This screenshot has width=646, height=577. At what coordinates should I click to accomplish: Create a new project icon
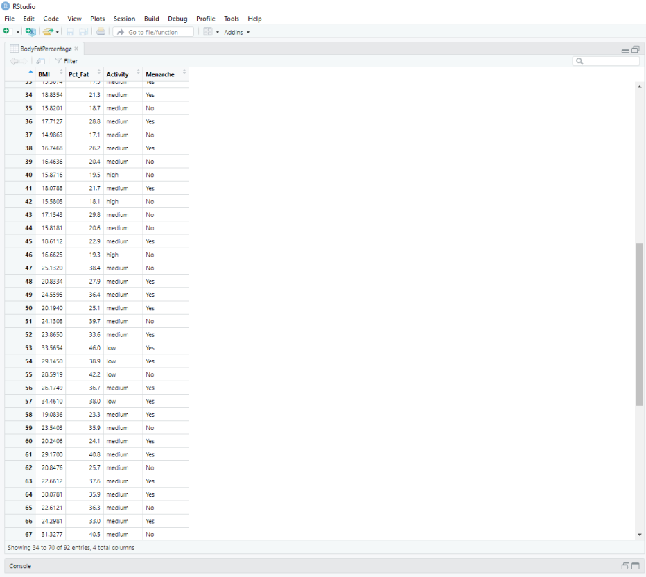point(29,32)
